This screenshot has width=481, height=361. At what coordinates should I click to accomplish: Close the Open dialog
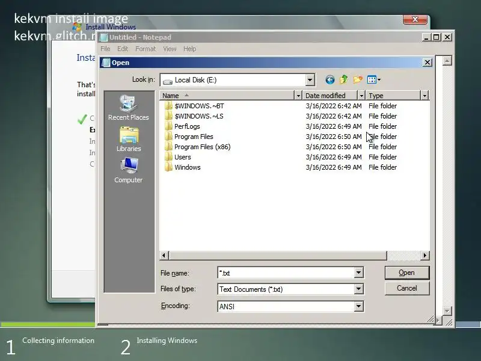(x=427, y=63)
